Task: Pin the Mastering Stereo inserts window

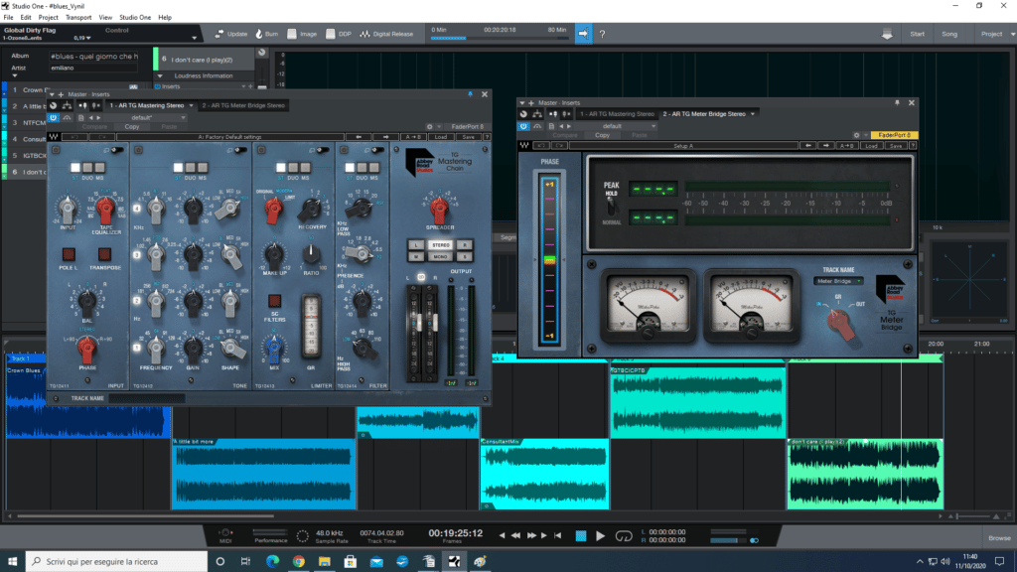Action: [x=470, y=94]
